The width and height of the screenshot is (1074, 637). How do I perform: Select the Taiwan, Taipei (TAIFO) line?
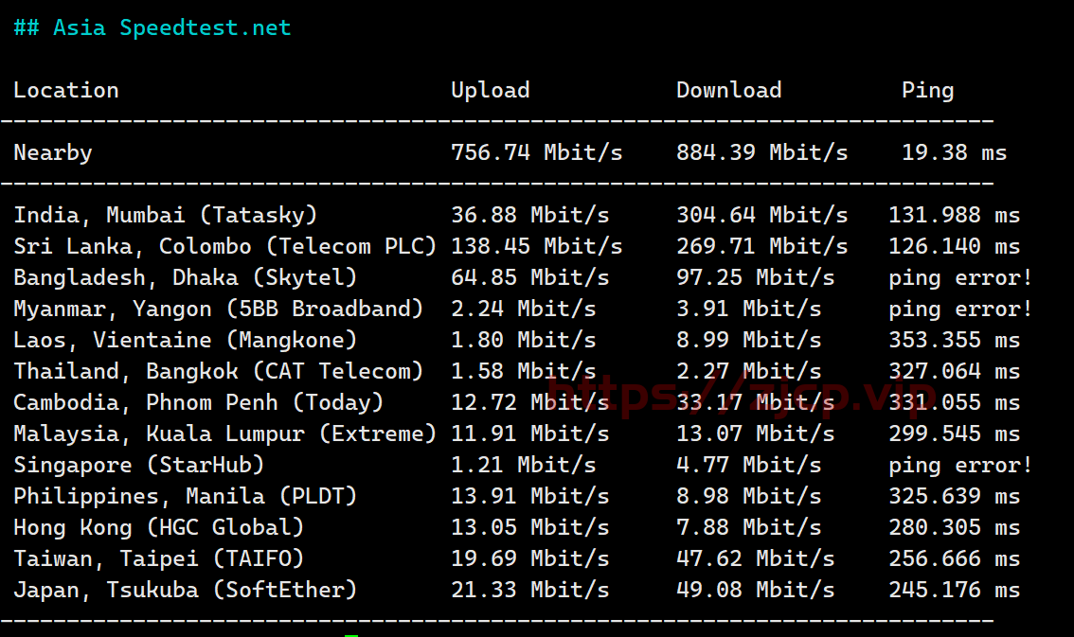tap(516, 559)
